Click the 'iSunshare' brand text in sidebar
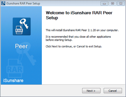The width and height of the screenshot is (126, 97). pos(13,80)
